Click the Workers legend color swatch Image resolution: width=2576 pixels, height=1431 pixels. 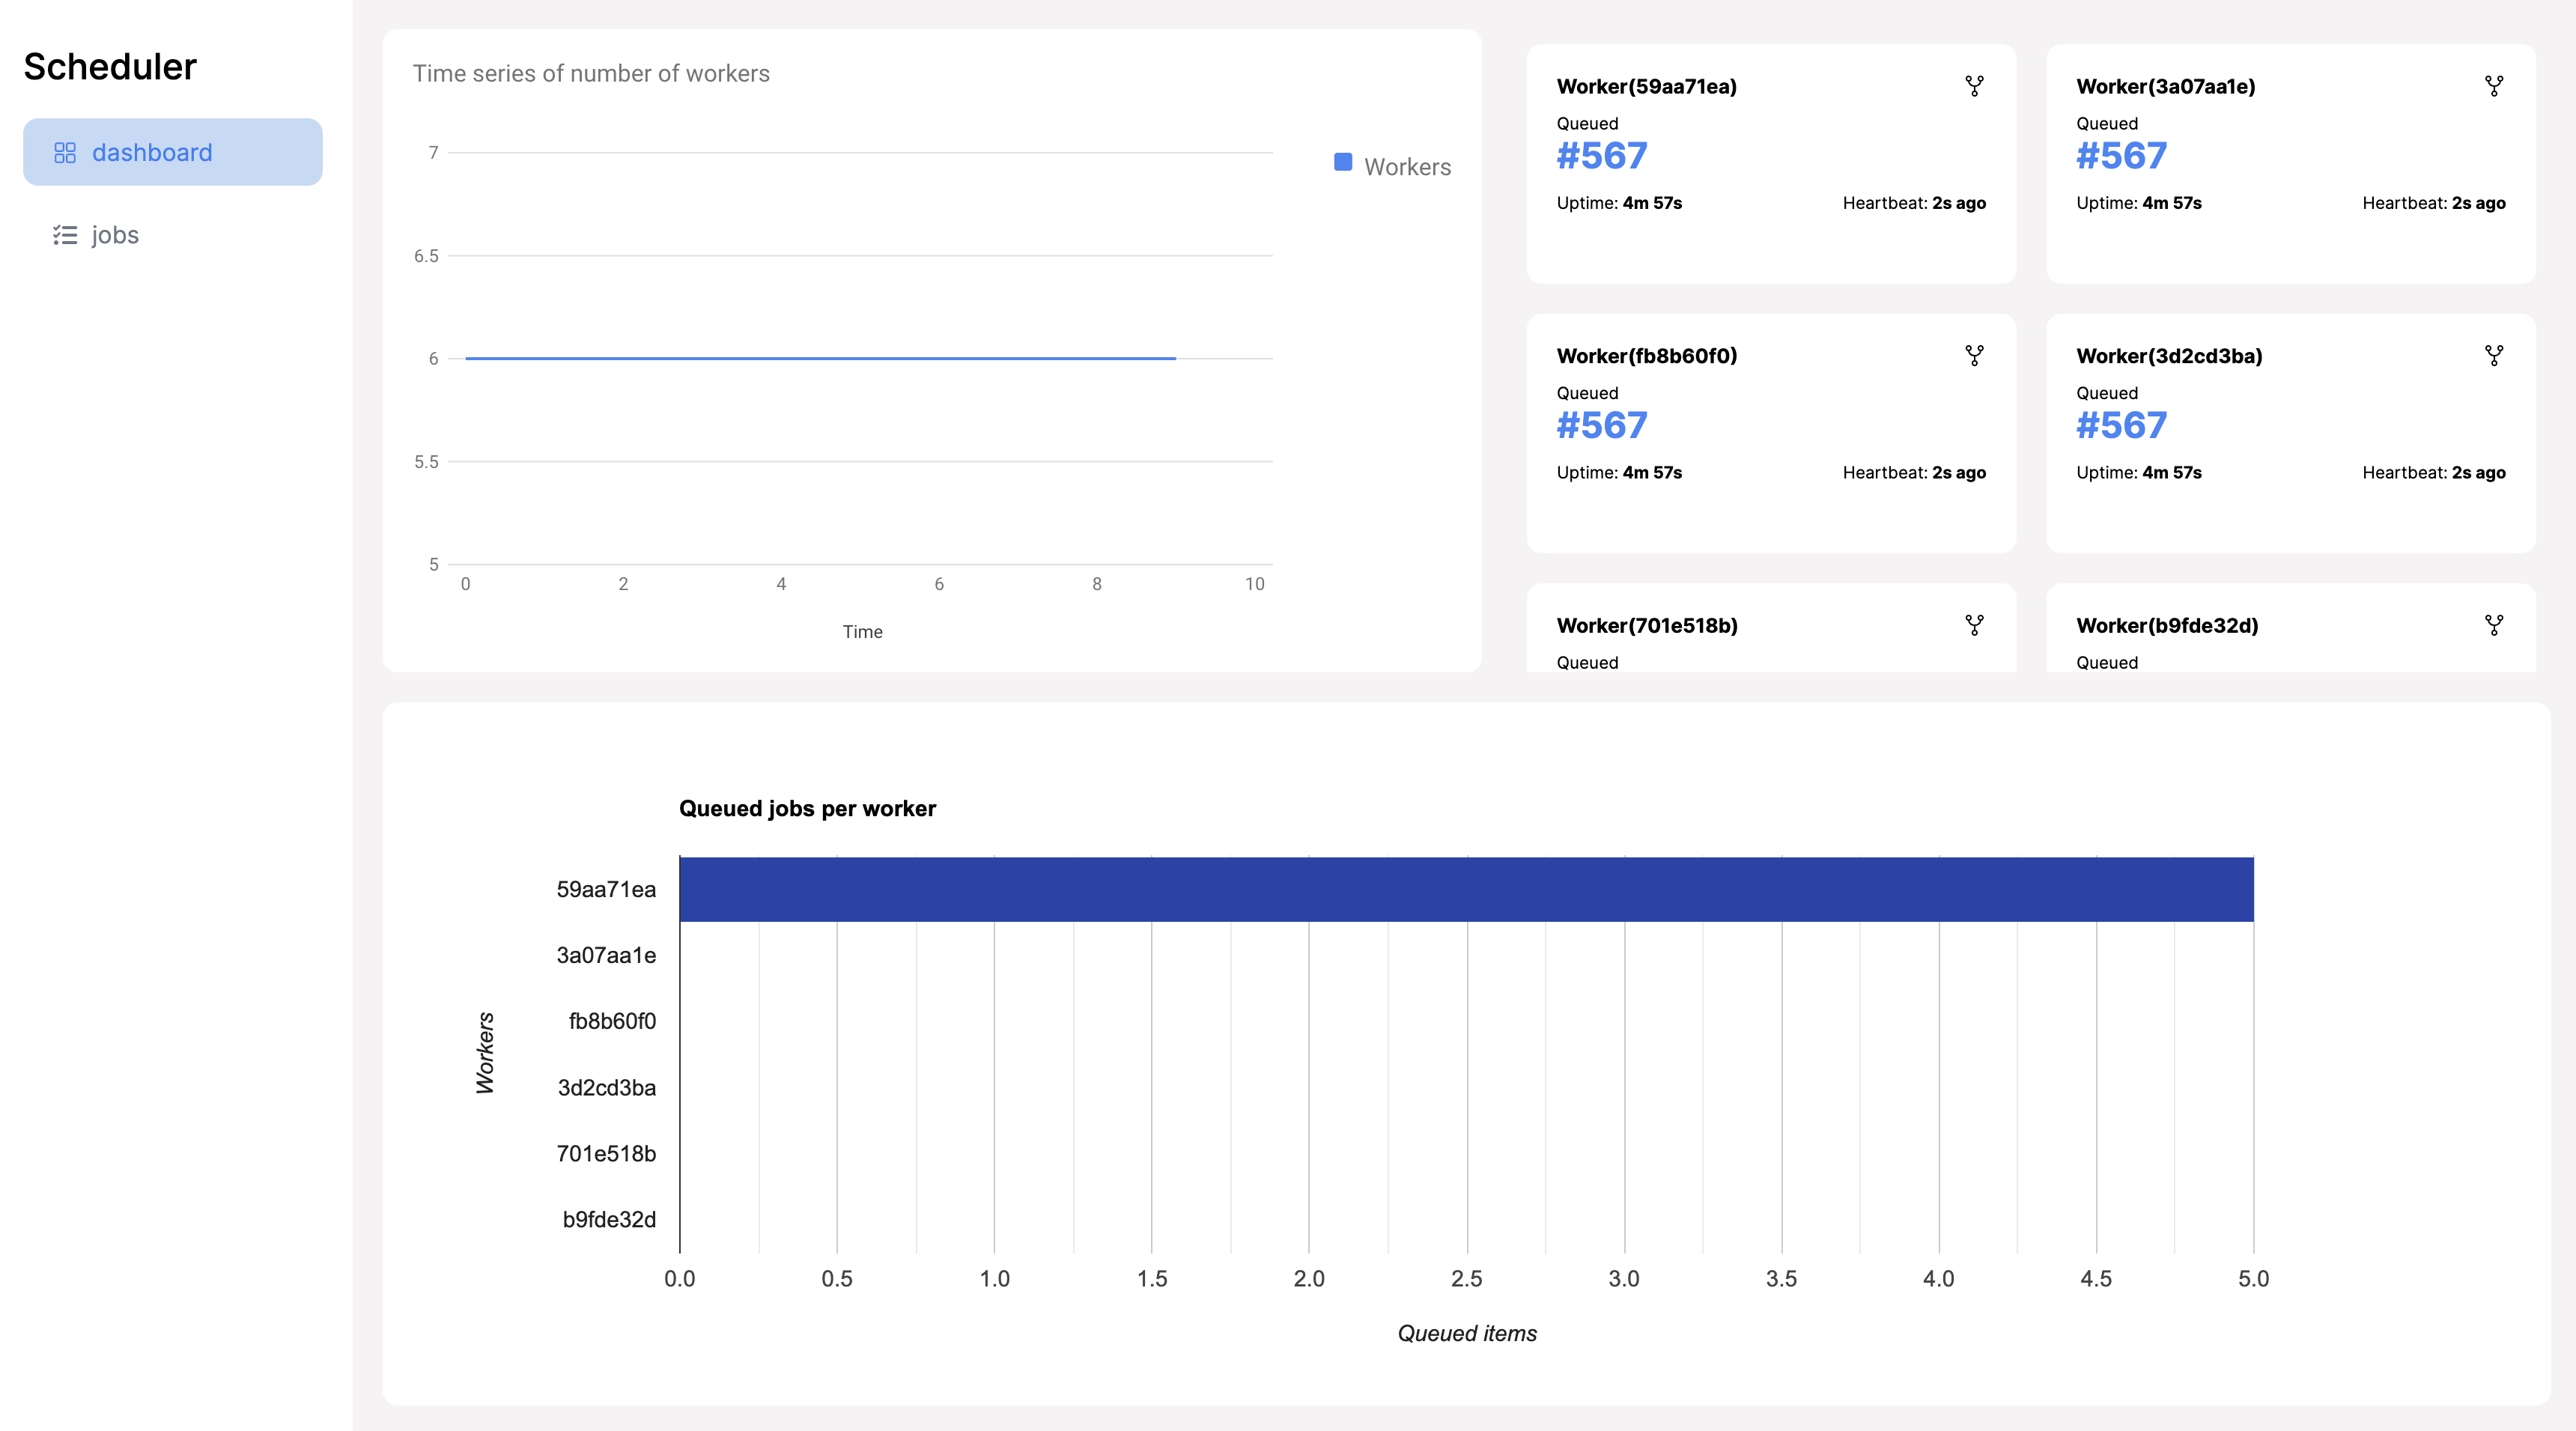[1343, 162]
